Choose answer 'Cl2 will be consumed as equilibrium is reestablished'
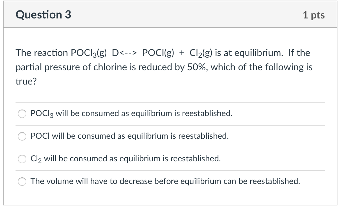 coord(125,159)
